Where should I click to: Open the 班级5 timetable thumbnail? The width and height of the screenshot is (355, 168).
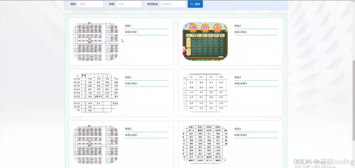tap(96, 145)
